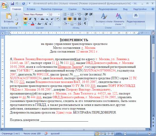Switch to the Вставка tab
The width and height of the screenshot is (156, 136).
[31, 9]
